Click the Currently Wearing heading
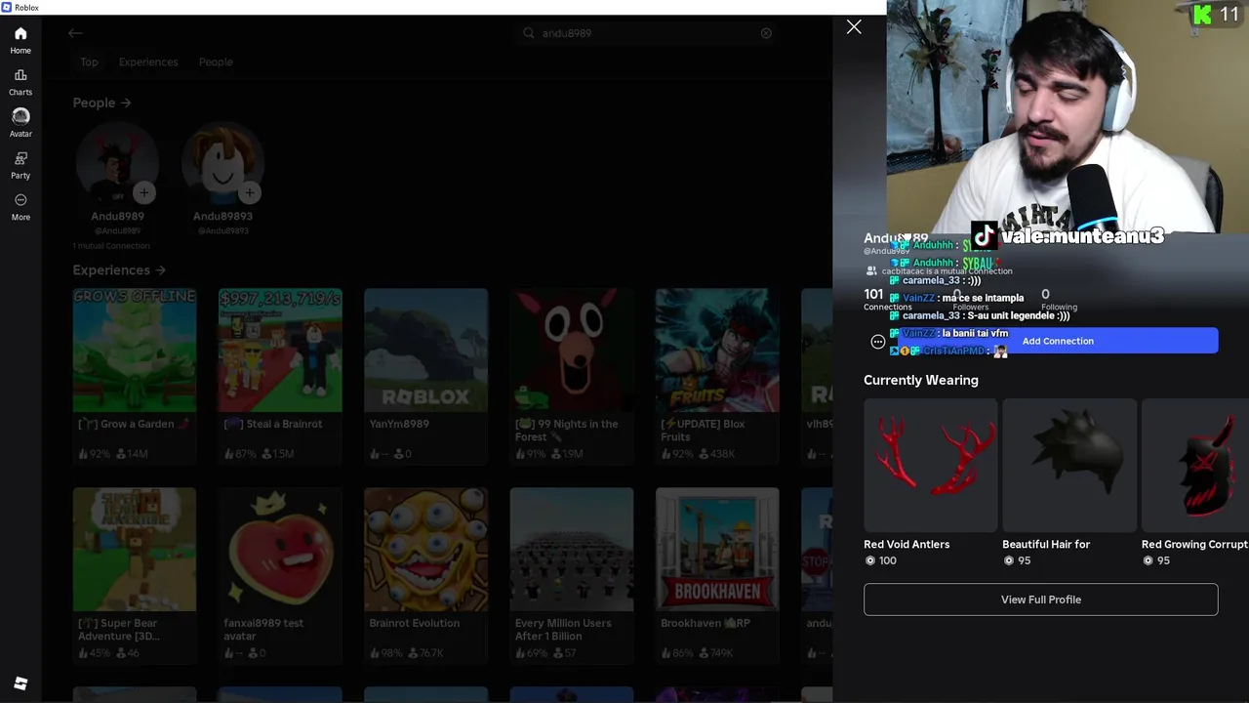1249x703 pixels. 921,380
